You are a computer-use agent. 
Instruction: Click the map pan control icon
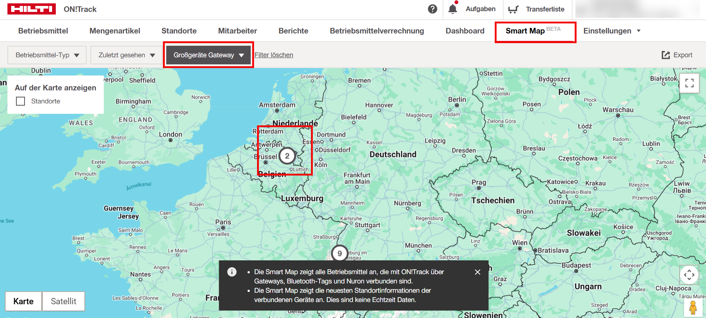689,275
